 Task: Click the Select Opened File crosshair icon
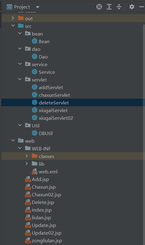(x=99, y=7)
